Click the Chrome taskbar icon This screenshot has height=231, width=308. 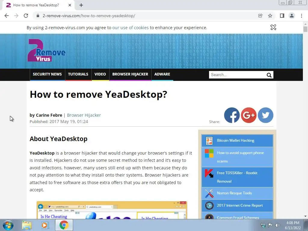64,225
